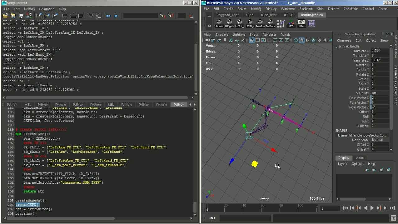This screenshot has width=398, height=224.
Task: Clear input eraser icon in Script Editor
Action: [47, 16]
